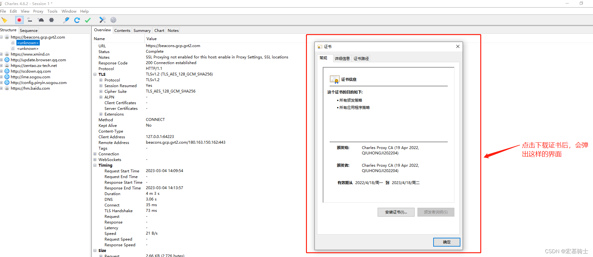Open Compose with the blue pen icon

(66, 20)
